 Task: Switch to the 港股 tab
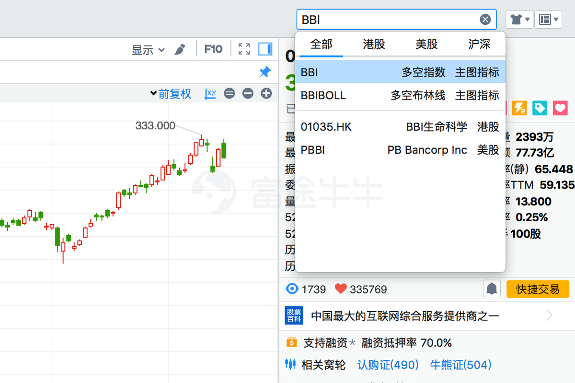374,45
